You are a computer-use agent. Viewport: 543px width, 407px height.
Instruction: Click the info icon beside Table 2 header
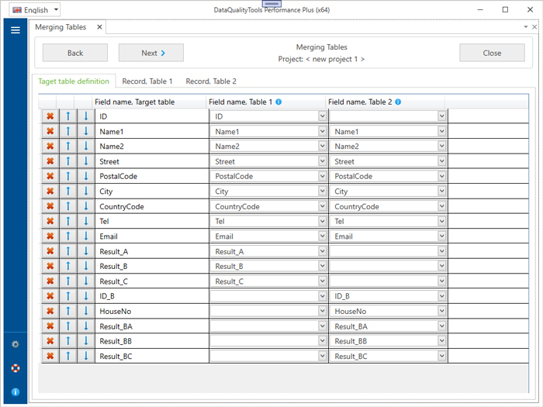coord(398,102)
